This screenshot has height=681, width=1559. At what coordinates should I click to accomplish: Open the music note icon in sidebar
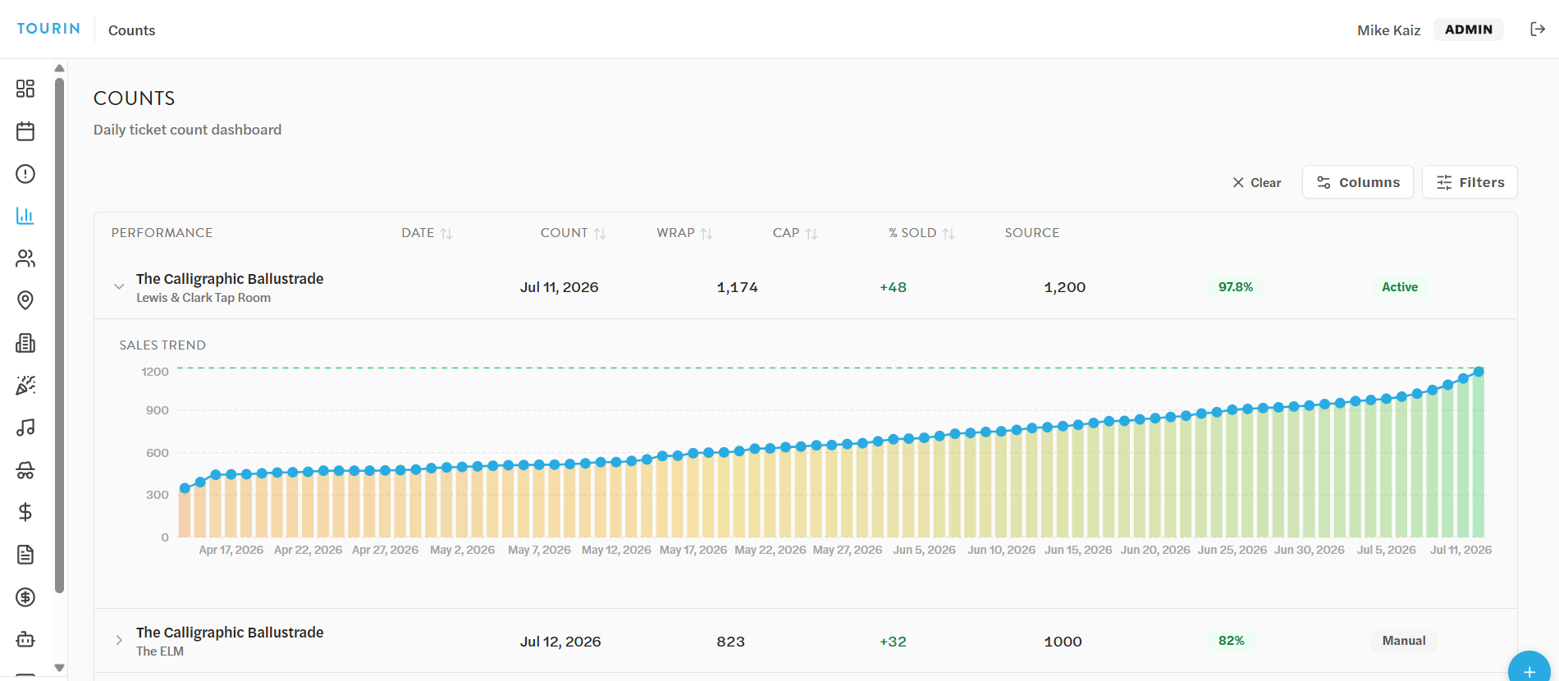click(x=25, y=427)
